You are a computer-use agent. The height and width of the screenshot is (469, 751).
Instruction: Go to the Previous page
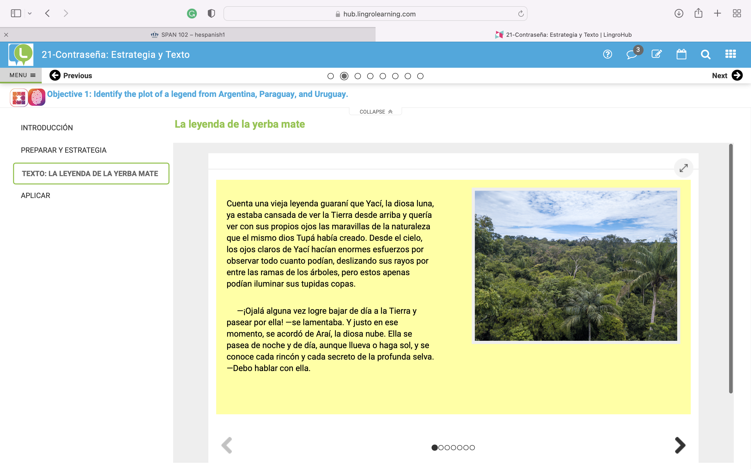pyautogui.click(x=71, y=75)
